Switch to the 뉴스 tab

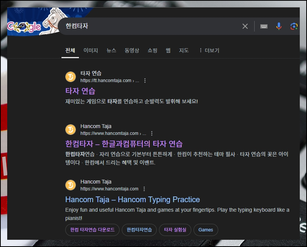[x=111, y=51]
